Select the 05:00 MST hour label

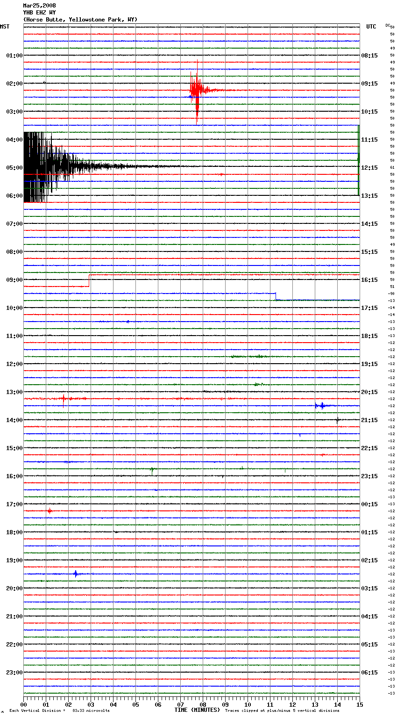tap(14, 168)
